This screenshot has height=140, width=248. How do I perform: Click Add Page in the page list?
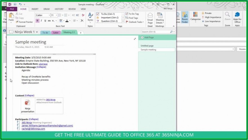click(149, 37)
